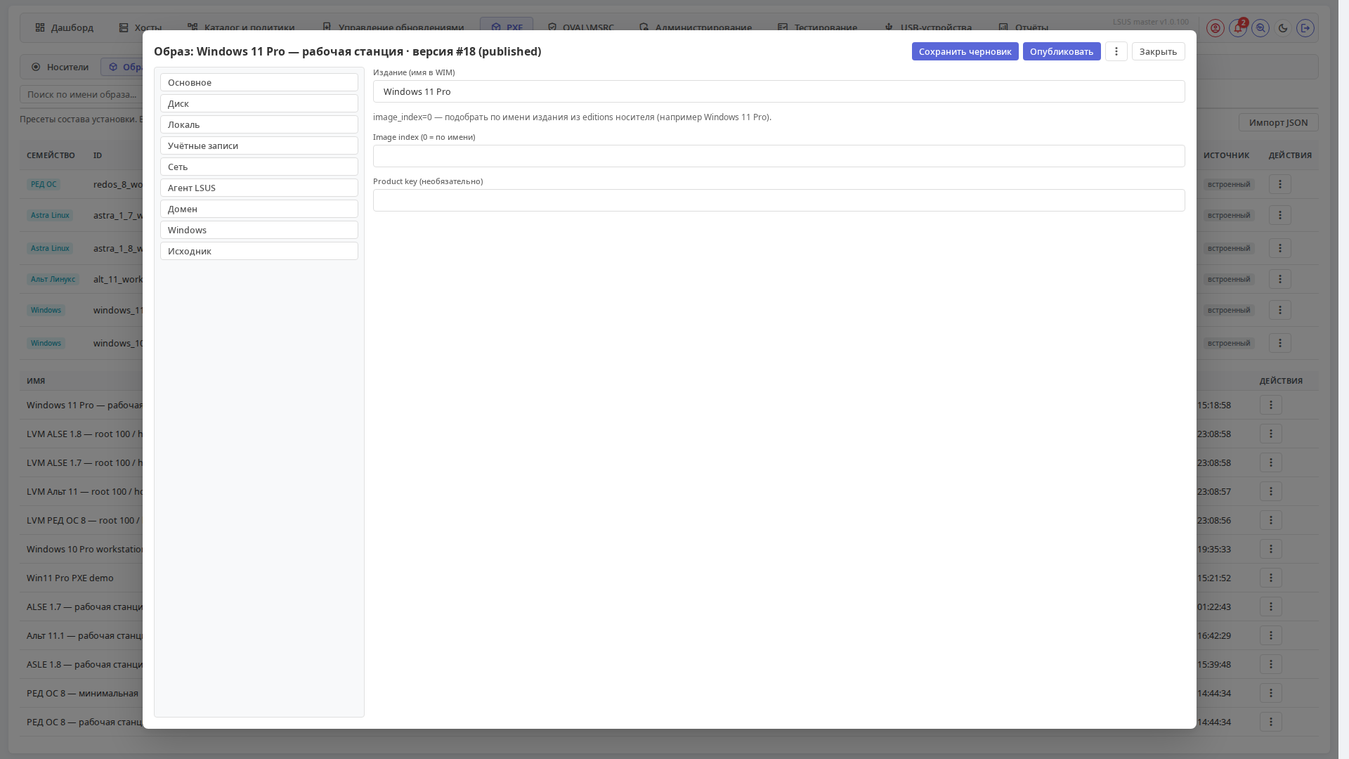
Task: Click the Image index input field
Action: pyautogui.click(x=779, y=156)
